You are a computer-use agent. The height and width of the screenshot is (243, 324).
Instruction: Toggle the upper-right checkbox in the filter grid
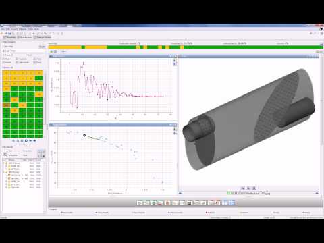point(34,59)
